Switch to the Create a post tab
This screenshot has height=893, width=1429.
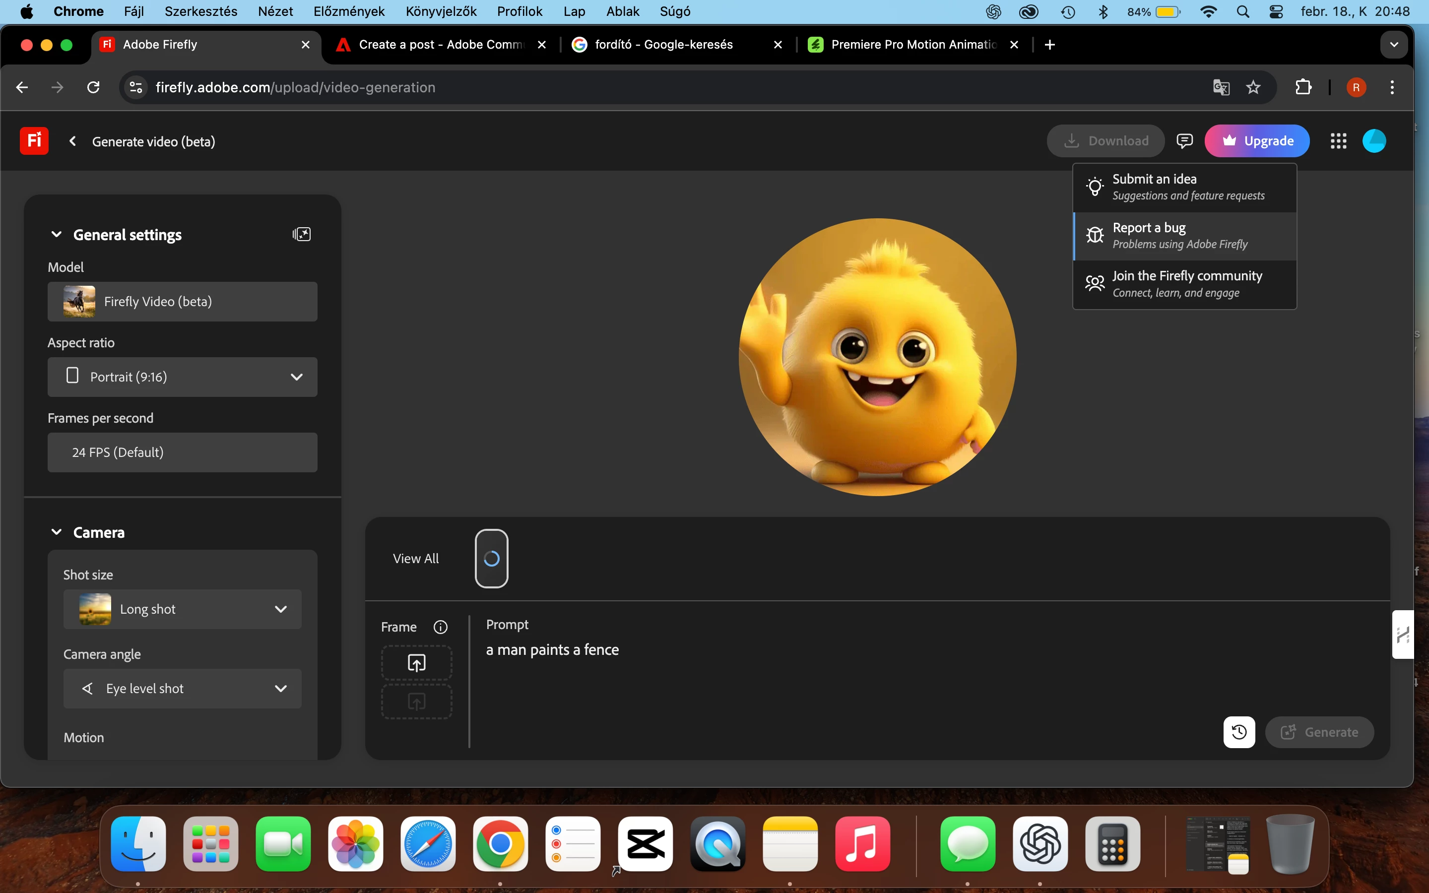[440, 45]
